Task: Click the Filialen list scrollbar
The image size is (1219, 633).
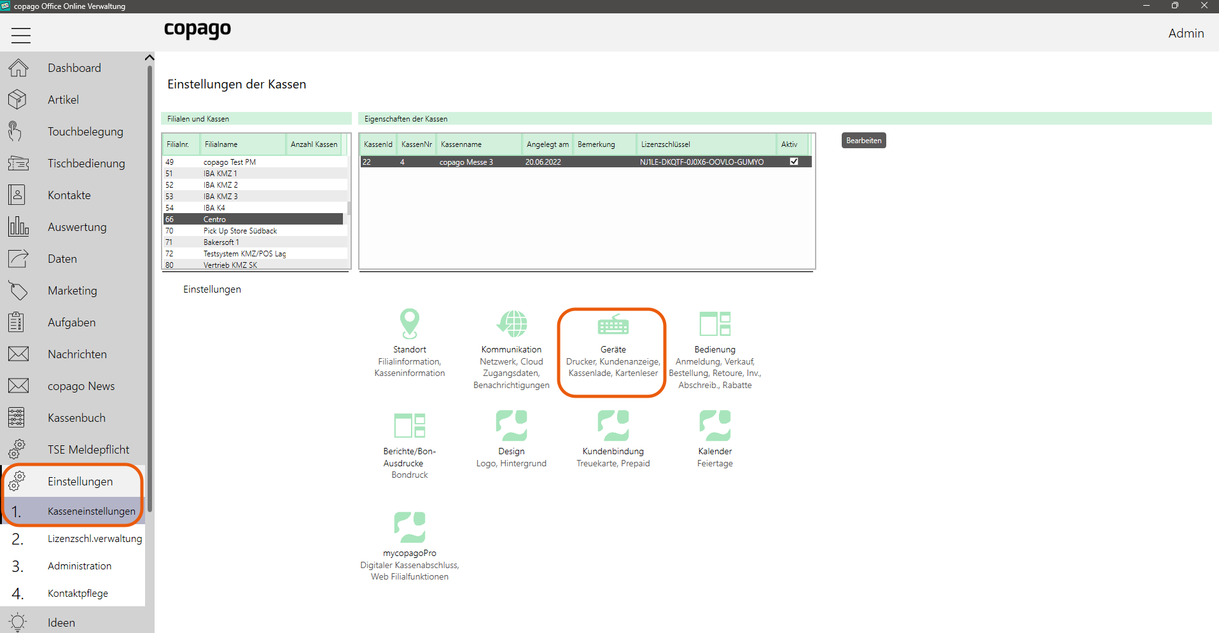Action: coord(349,208)
